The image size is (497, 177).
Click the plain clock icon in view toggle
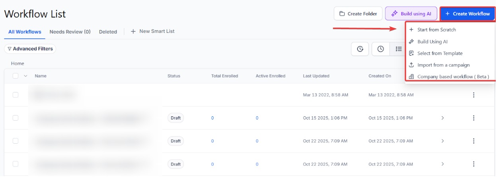[x=381, y=49]
